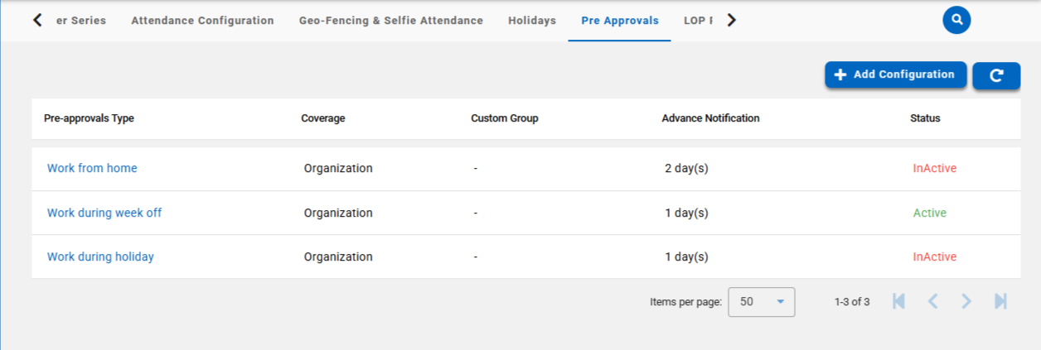1041x350 pixels.
Task: Go to the first page of results
Action: 898,302
